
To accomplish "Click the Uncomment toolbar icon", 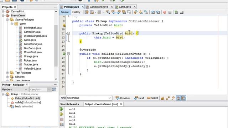I will click(182, 12).
